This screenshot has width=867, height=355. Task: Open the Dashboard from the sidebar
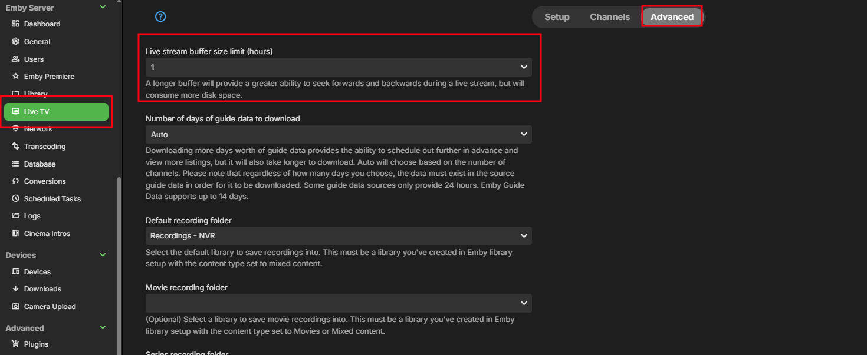coord(41,24)
